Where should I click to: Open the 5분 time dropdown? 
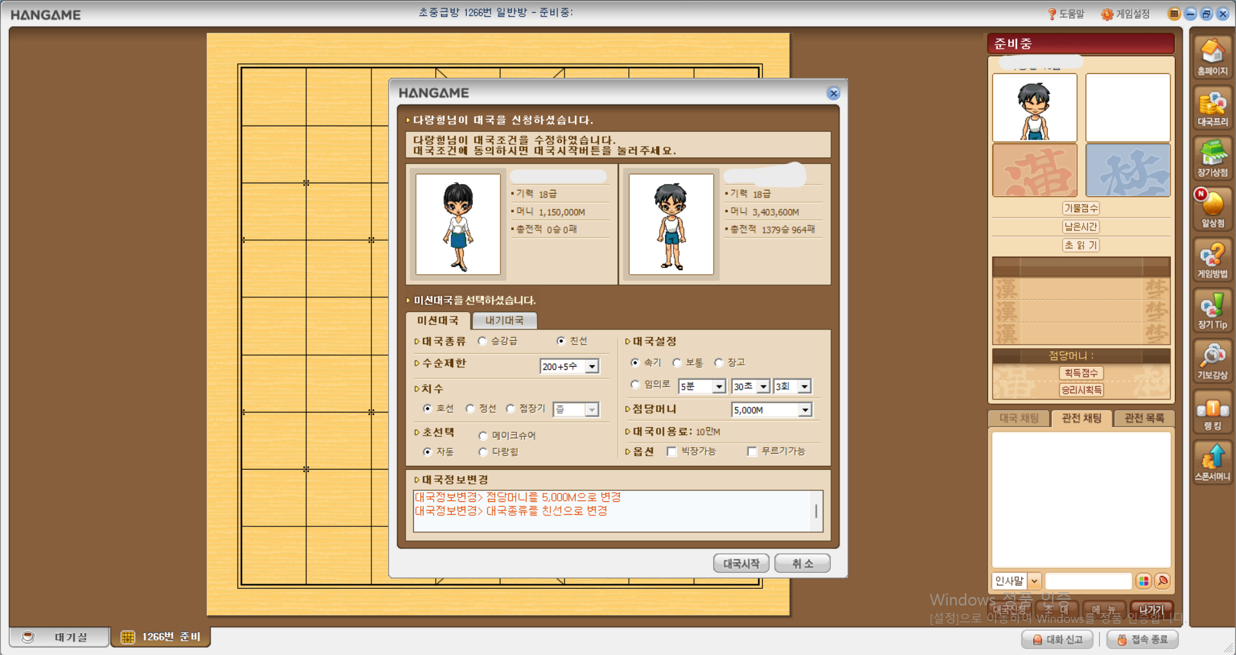coord(702,386)
